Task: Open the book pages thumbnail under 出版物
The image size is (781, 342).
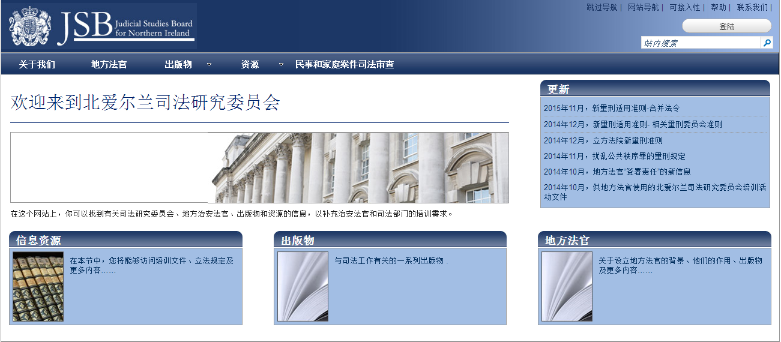Action: (x=303, y=287)
